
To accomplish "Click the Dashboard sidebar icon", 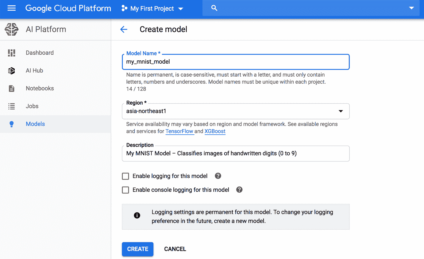I will (x=11, y=53).
